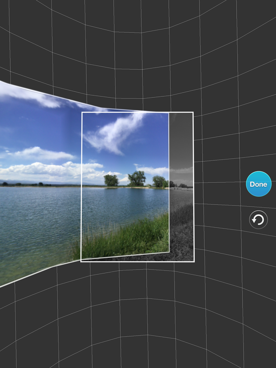Tap the blue Done button
This screenshot has width=276, height=368.
point(259,184)
